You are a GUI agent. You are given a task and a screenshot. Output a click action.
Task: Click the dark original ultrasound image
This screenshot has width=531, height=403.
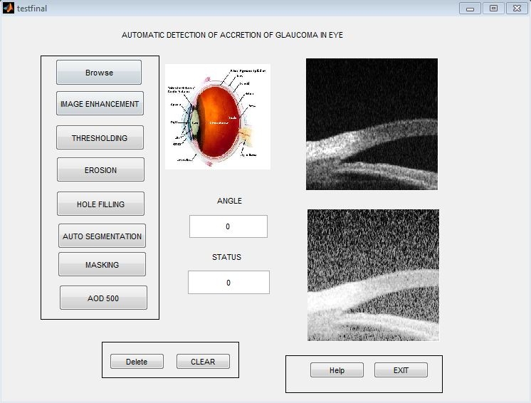click(x=372, y=124)
